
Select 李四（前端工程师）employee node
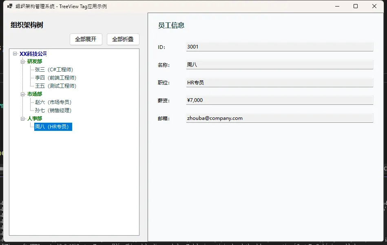click(x=55, y=78)
